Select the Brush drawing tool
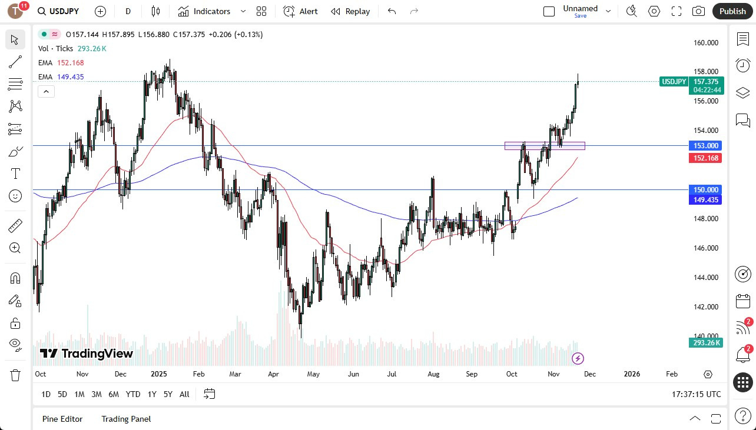 tap(15, 151)
